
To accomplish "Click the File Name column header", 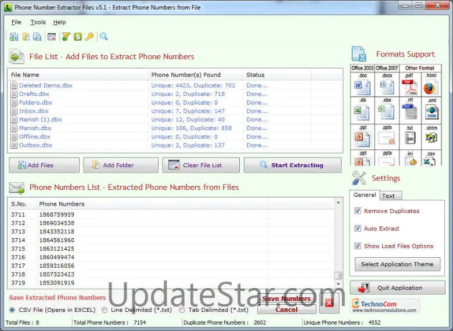I will (x=78, y=75).
